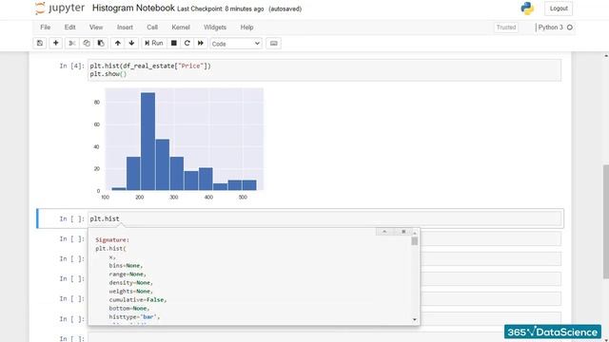Image resolution: width=609 pixels, height=342 pixels.
Task: Click the Last Checkpoint text
Action: coord(220,9)
